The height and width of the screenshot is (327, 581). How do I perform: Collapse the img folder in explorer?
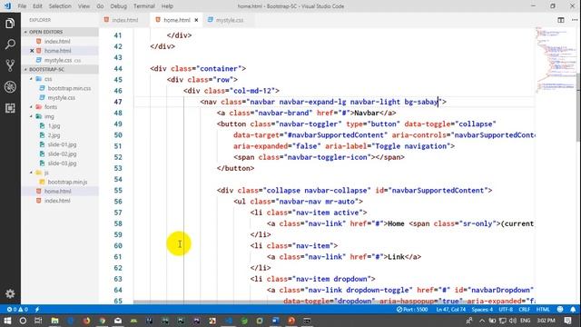(x=49, y=116)
